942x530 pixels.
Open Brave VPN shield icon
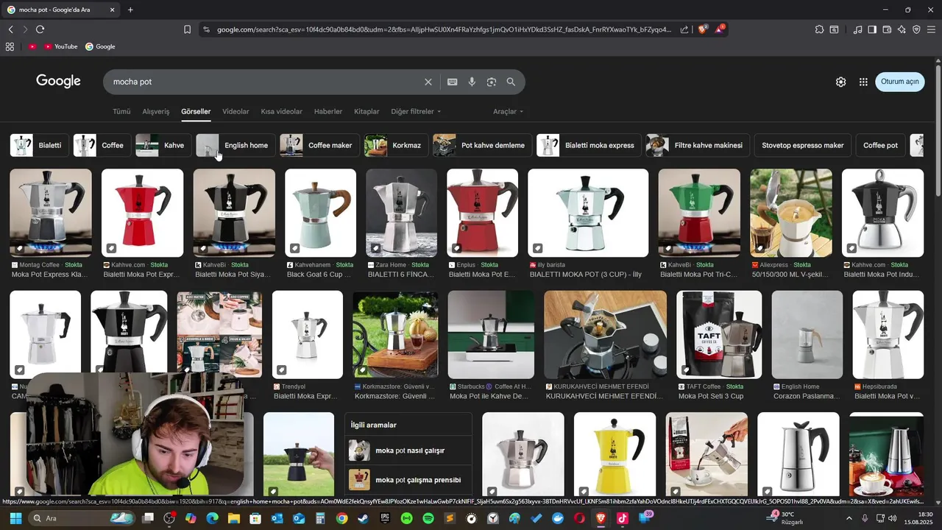click(916, 29)
